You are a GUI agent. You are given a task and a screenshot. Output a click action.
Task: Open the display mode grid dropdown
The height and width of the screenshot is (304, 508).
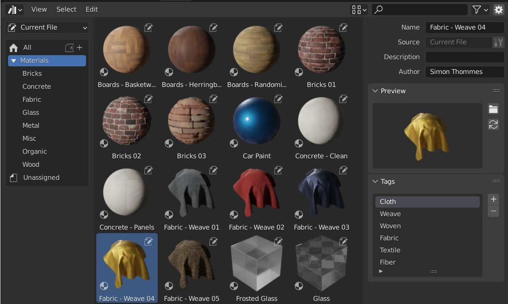pyautogui.click(x=359, y=10)
